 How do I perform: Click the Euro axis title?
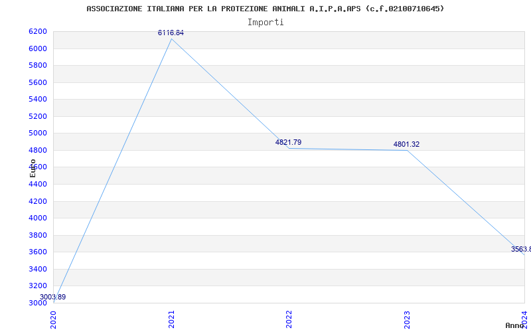point(33,168)
